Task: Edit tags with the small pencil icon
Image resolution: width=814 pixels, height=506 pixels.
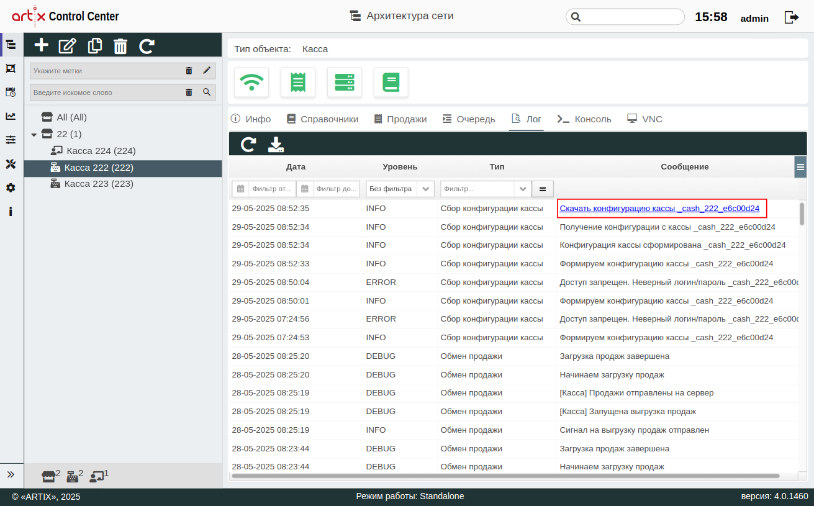Action: click(207, 71)
